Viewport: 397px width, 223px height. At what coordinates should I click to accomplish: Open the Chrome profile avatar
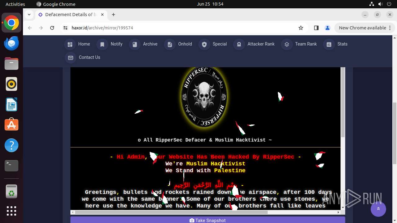coord(327,28)
